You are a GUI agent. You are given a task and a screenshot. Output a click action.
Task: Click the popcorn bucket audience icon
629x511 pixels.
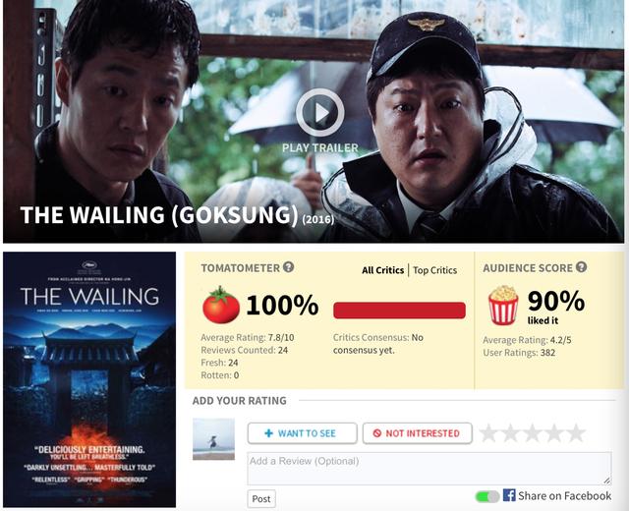pyautogui.click(x=503, y=305)
